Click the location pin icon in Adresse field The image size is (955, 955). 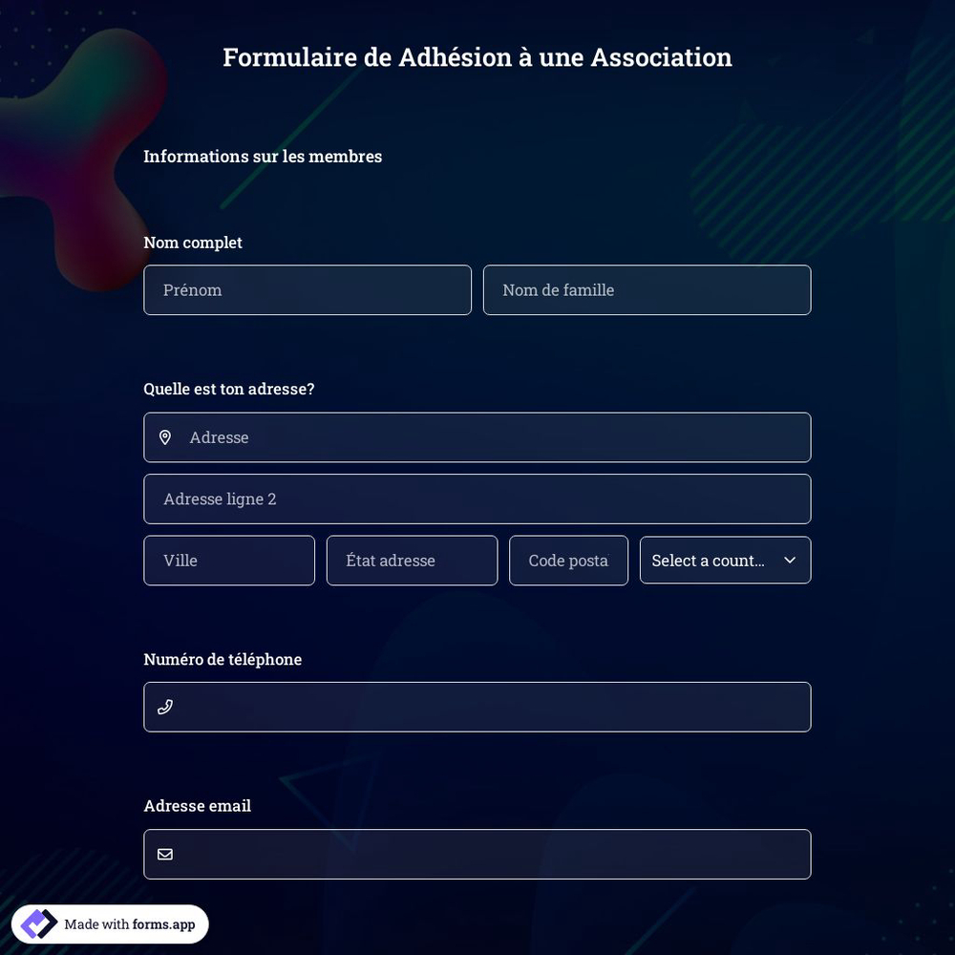pyautogui.click(x=164, y=436)
